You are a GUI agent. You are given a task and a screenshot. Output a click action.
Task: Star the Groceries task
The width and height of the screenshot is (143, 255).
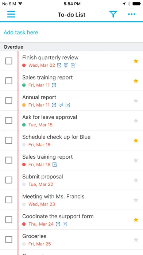pos(136,240)
